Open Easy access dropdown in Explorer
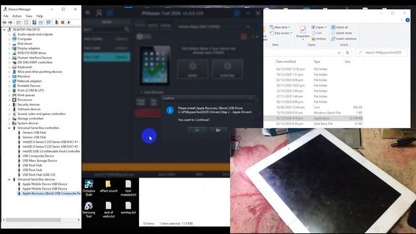This screenshot has height=234, width=416. click(x=281, y=33)
